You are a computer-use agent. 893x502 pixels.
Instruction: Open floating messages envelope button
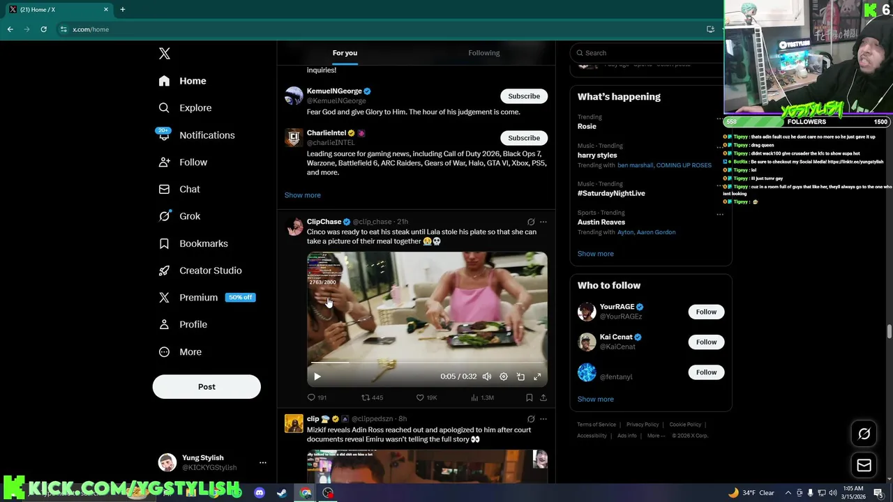864,466
